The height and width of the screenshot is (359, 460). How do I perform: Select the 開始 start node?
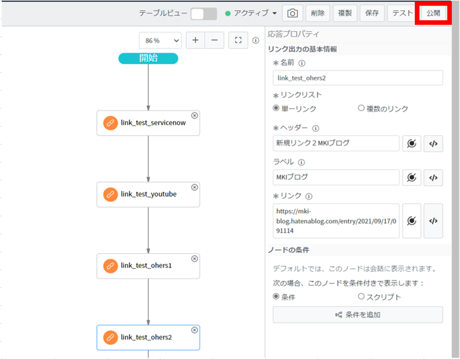tap(148, 58)
